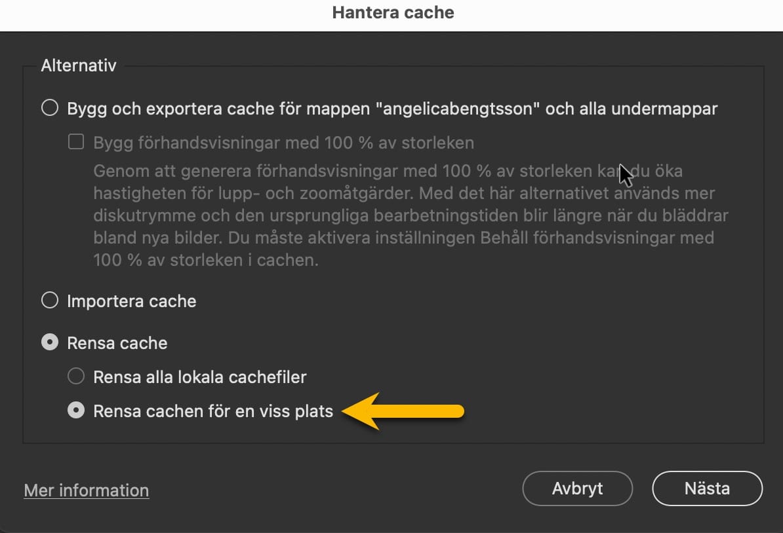Cancel the dialog with the Avbryt button
Image resolution: width=783 pixels, height=533 pixels.
(577, 488)
